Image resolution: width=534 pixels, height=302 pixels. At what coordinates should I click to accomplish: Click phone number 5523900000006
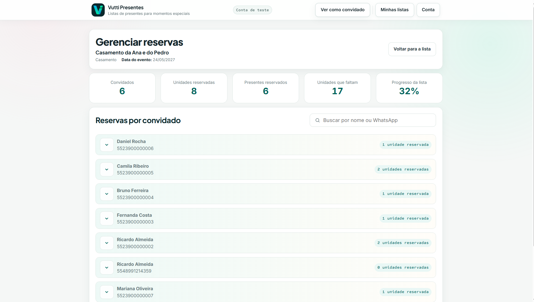(x=135, y=148)
